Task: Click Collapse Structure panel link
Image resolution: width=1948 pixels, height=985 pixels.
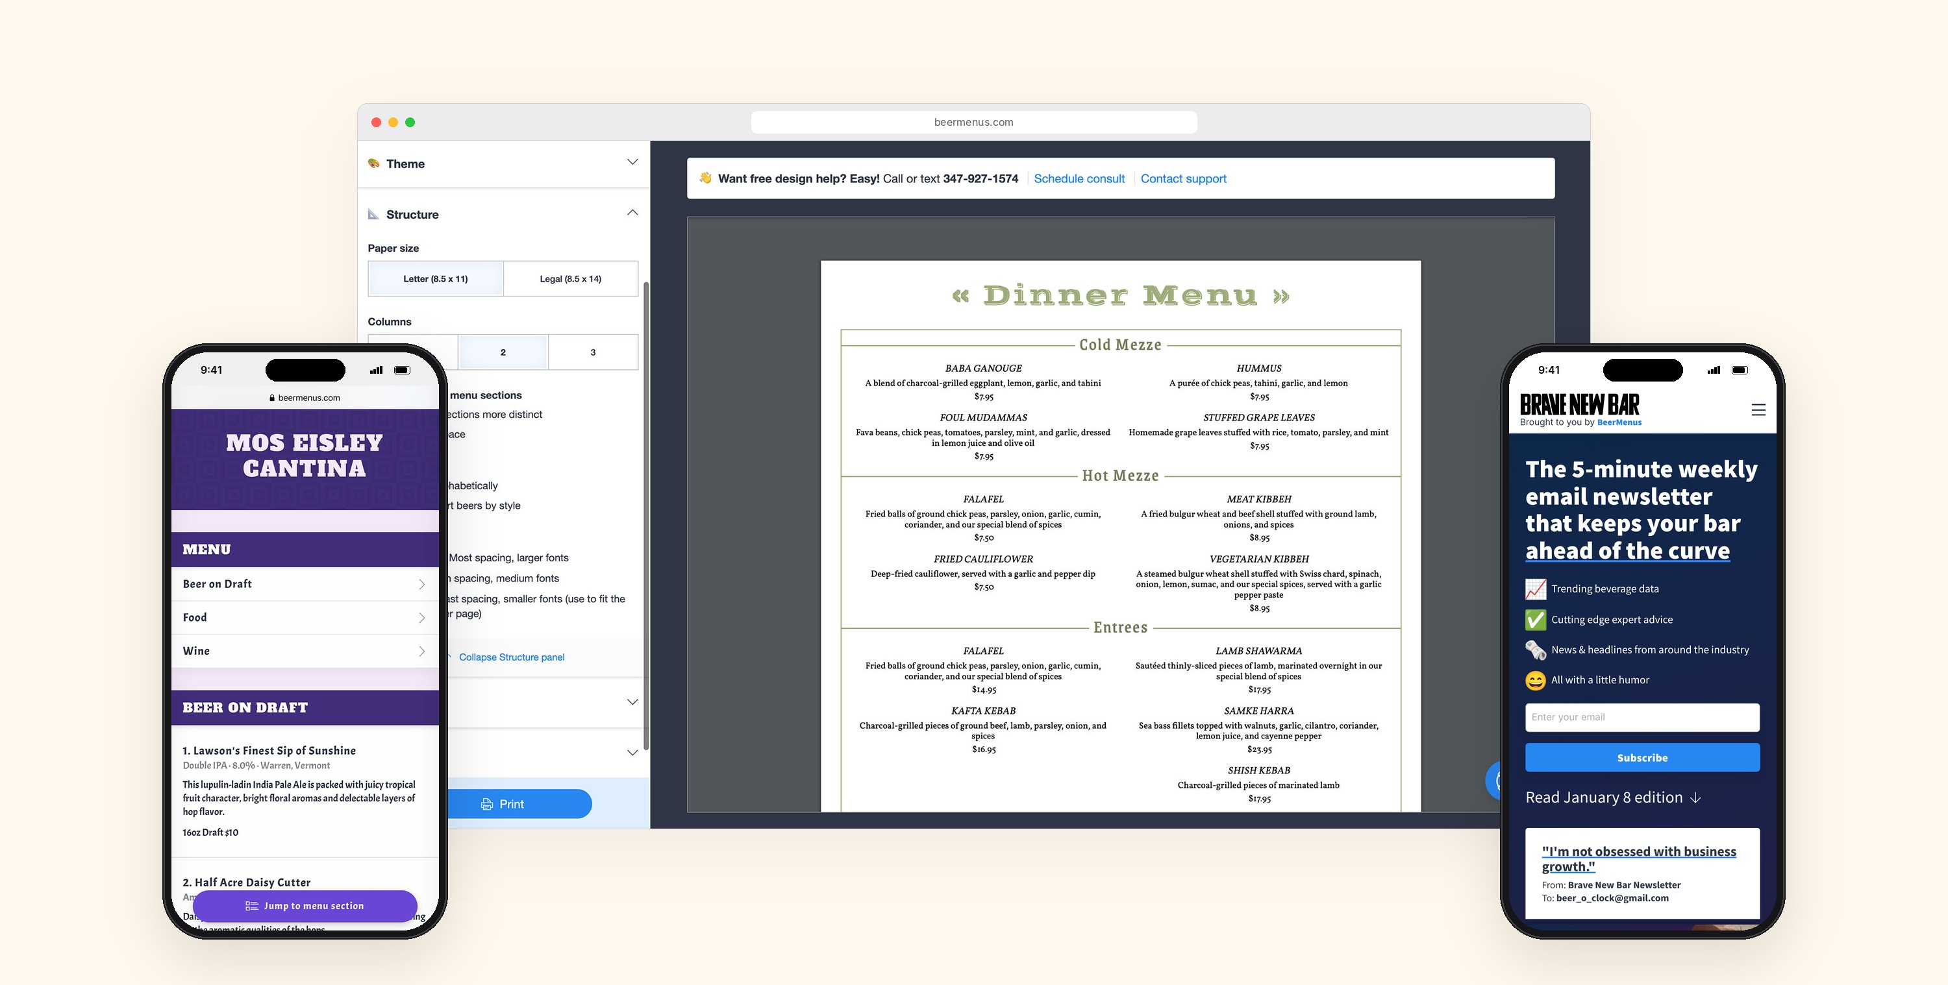Action: point(511,657)
